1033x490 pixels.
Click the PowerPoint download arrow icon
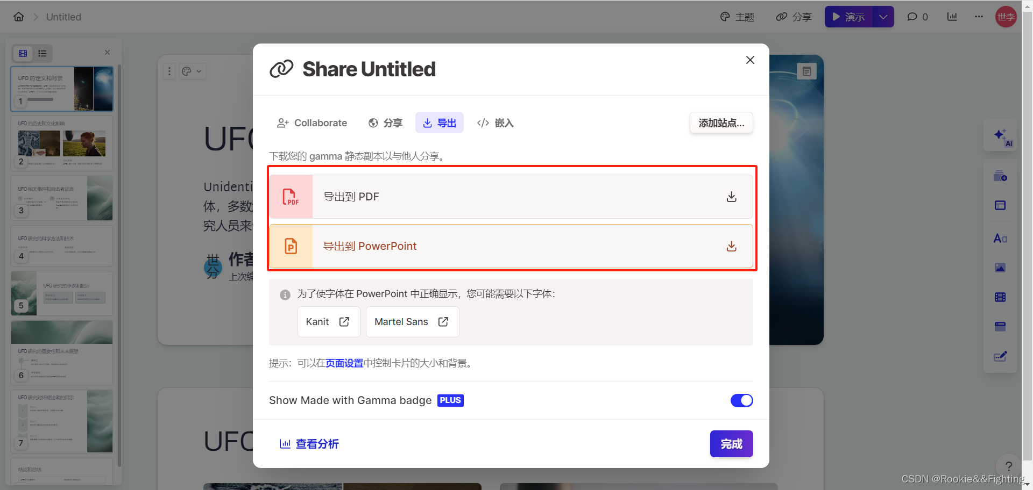coord(732,246)
